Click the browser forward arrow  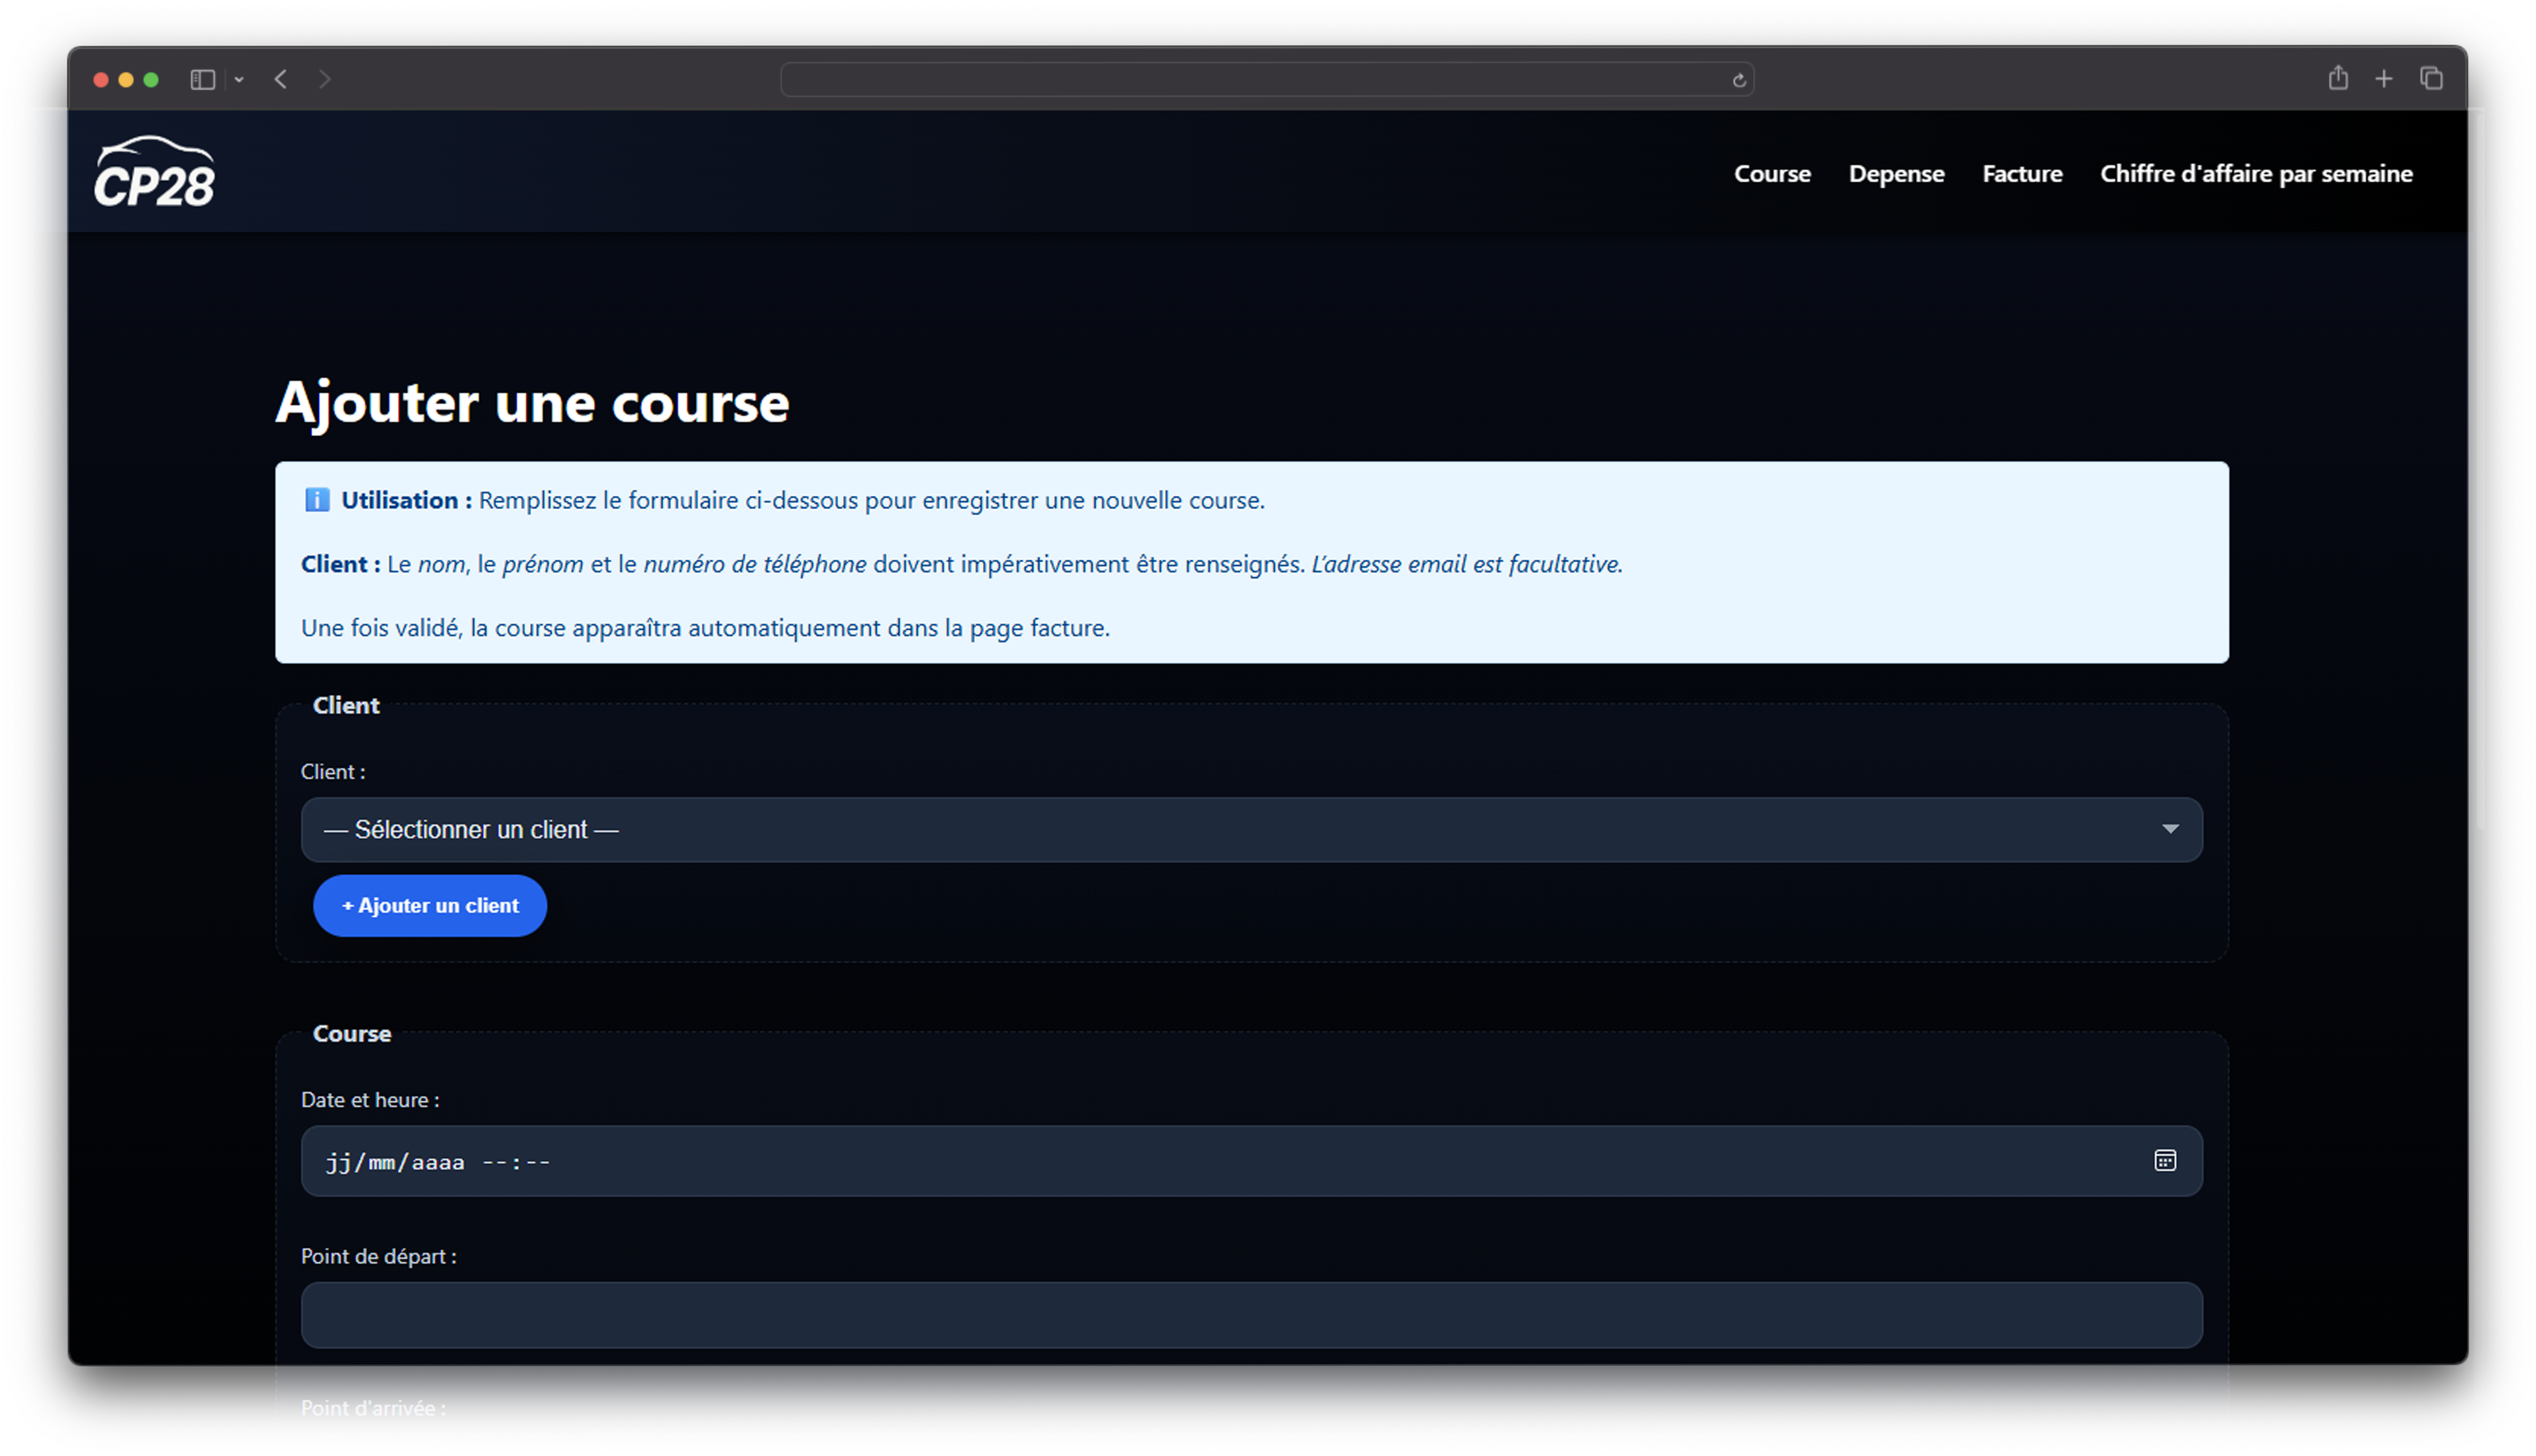point(325,79)
